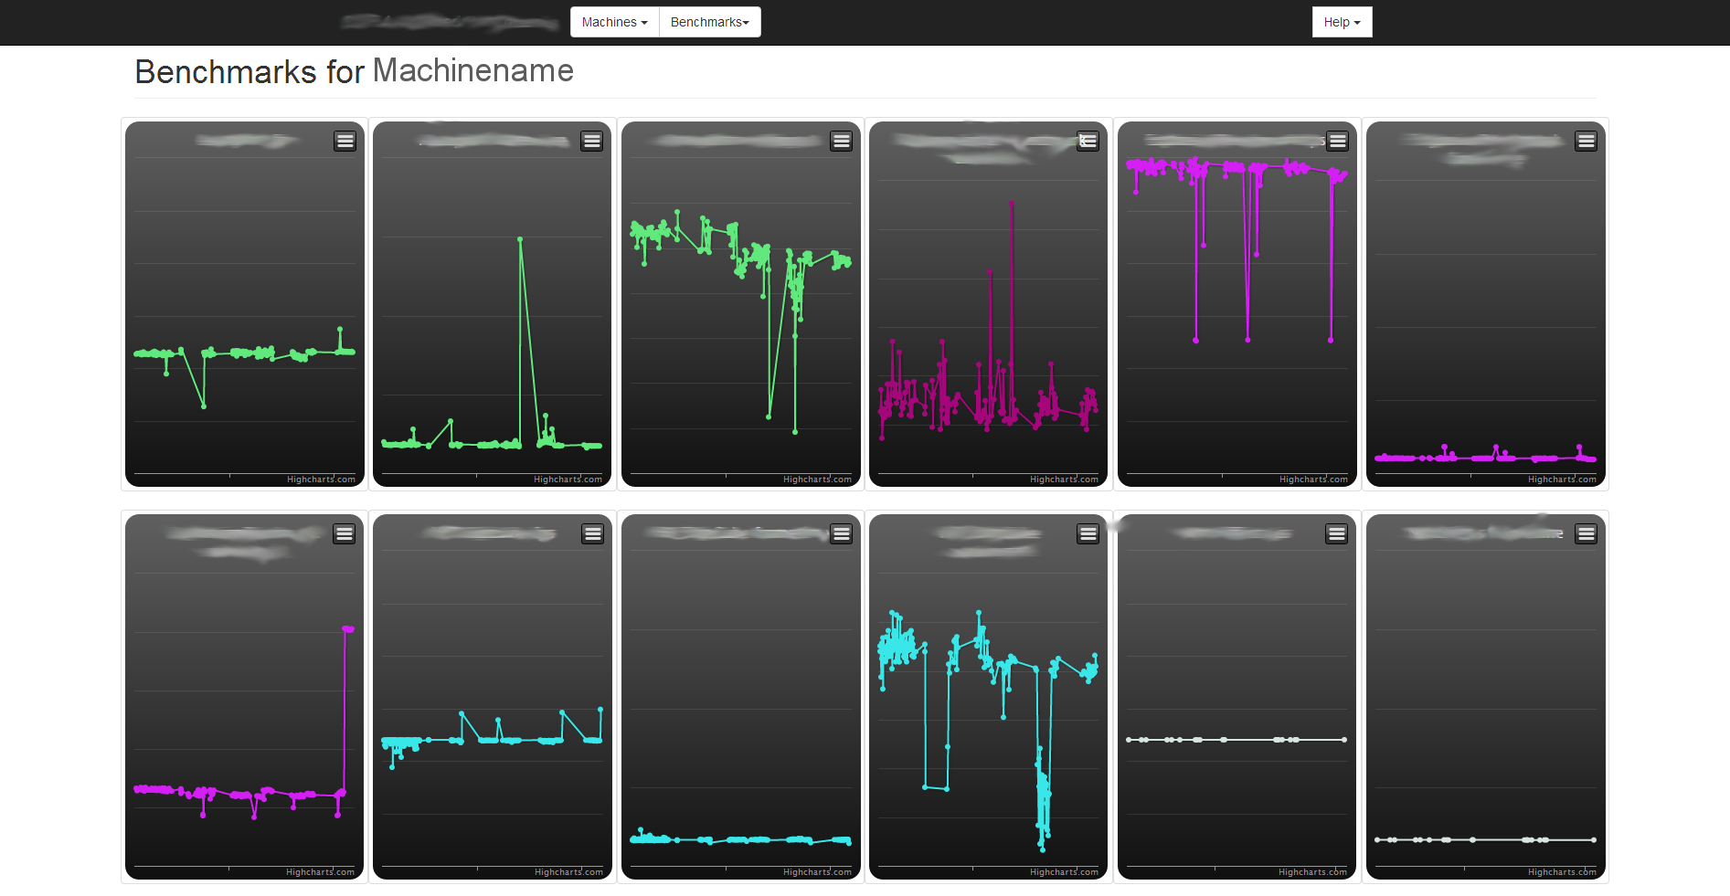
Task: Open chart menu of cyan chart with deep drops
Action: coord(1088,533)
